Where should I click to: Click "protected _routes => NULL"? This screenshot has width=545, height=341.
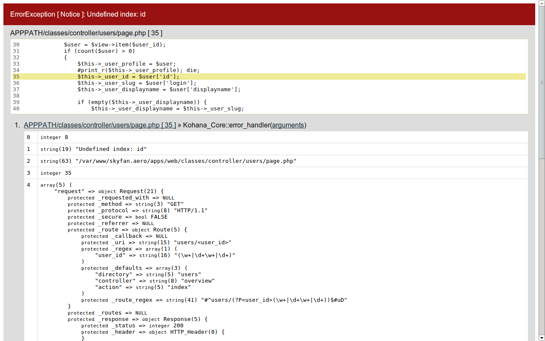pyautogui.click(x=107, y=313)
